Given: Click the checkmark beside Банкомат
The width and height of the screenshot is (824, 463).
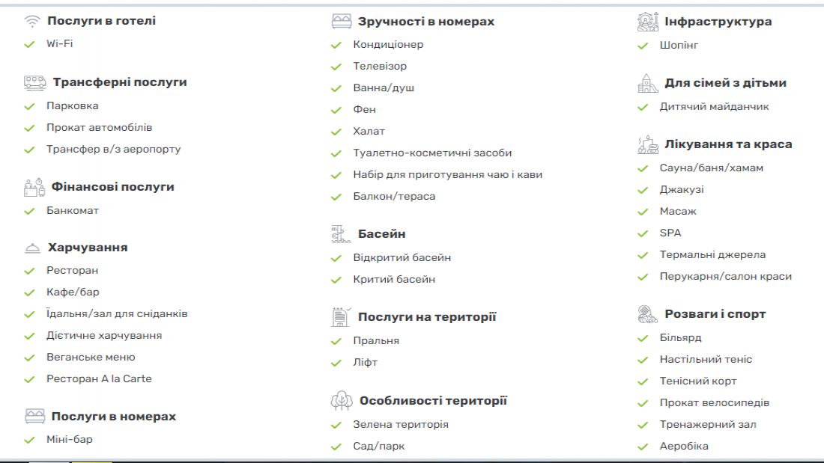Looking at the screenshot, I should click(x=29, y=211).
